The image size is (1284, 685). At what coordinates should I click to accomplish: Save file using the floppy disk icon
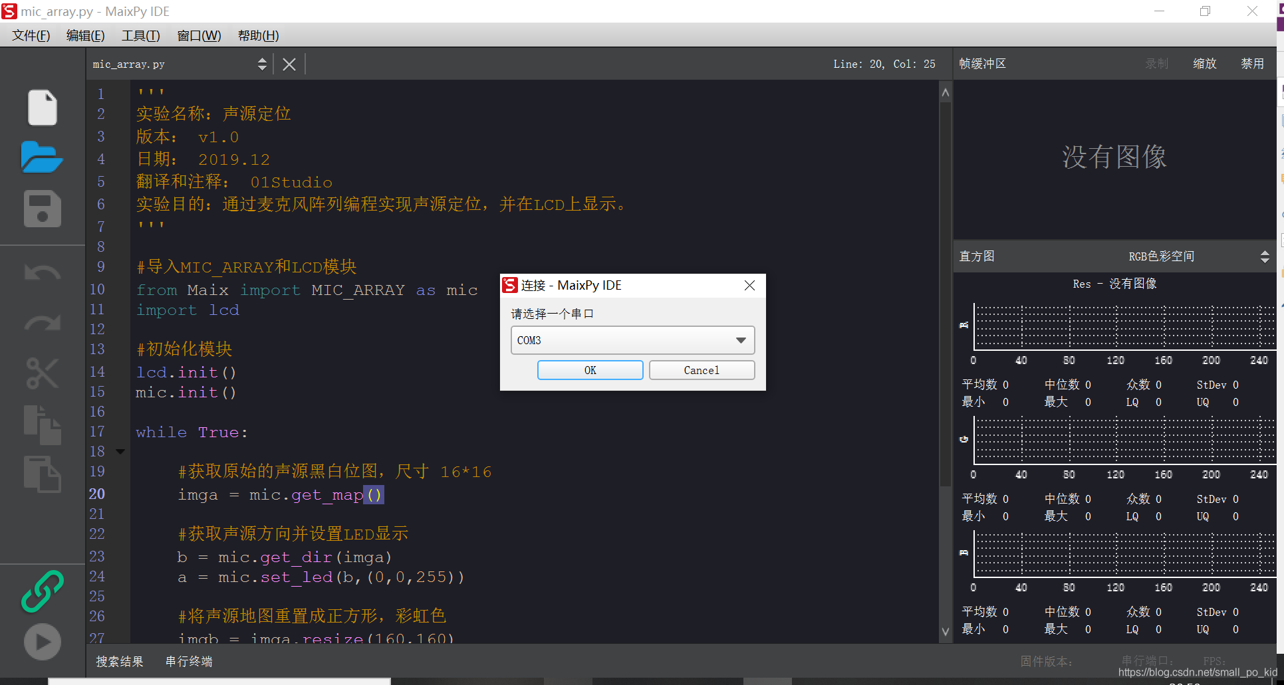pos(42,209)
